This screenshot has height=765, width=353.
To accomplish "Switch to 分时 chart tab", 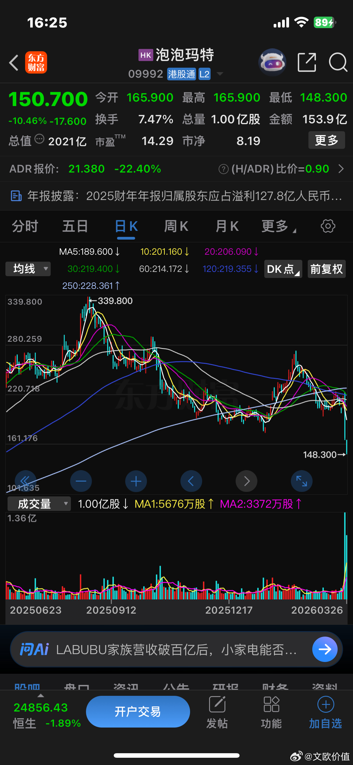I will pyautogui.click(x=25, y=226).
